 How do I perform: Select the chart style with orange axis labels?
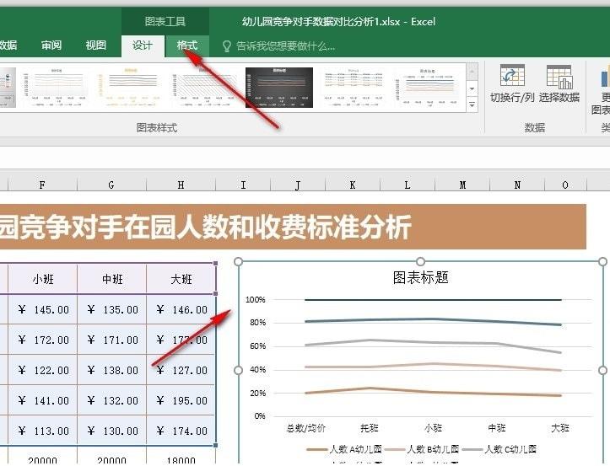[131, 88]
